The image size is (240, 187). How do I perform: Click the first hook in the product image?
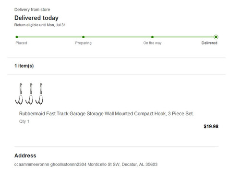(x=19, y=94)
